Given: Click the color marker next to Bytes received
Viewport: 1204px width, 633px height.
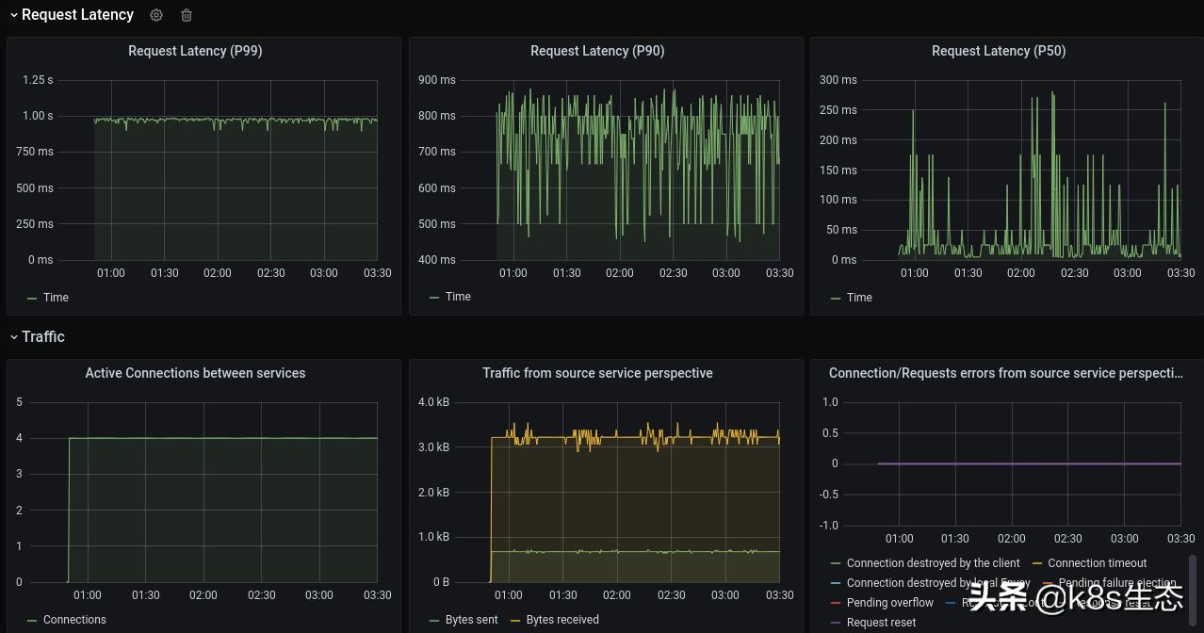Looking at the screenshot, I should click(514, 620).
